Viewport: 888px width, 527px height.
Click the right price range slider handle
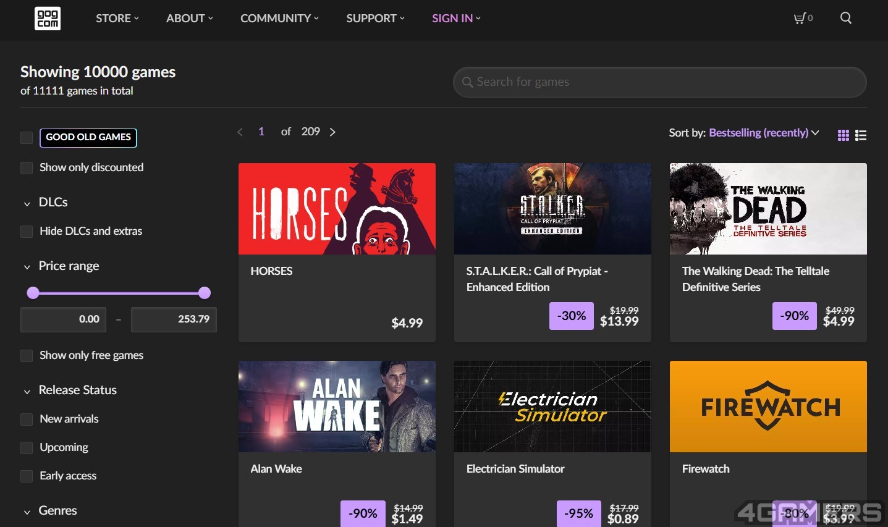(205, 293)
